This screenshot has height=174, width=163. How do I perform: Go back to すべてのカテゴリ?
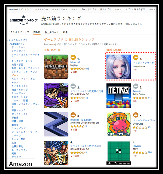pyautogui.click(x=18, y=40)
